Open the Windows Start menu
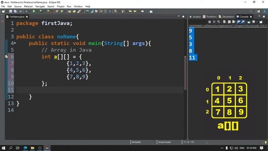The width and height of the screenshot is (268, 151). point(3,148)
